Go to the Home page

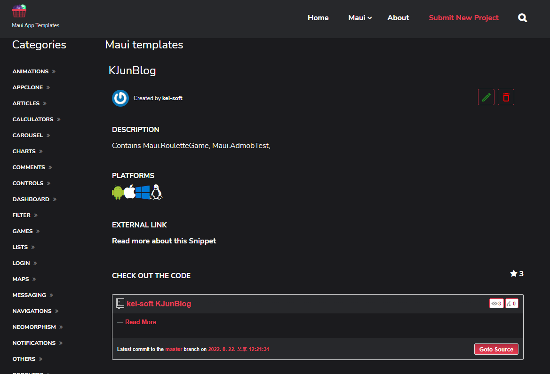(x=318, y=18)
